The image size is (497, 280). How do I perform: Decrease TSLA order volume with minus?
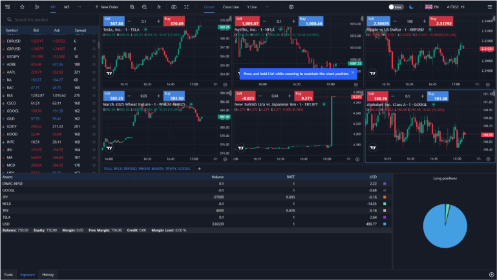tap(129, 21)
